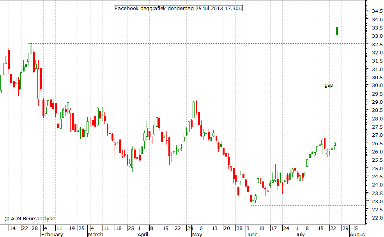Click the 28.5 price axis value
This screenshot has height=237, width=384.
pos(377,110)
